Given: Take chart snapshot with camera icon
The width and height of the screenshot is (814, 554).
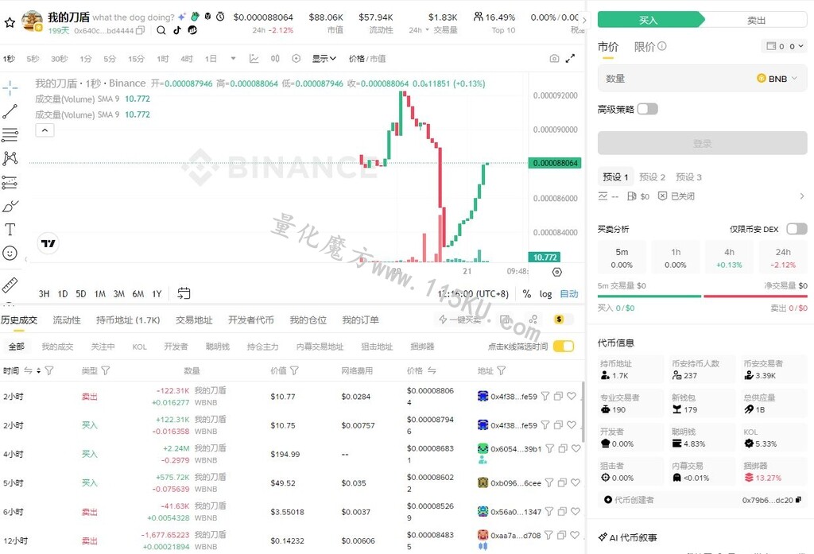Looking at the screenshot, I should [554, 59].
